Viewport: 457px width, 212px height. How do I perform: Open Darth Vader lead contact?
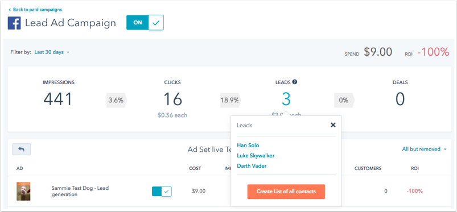coord(252,166)
